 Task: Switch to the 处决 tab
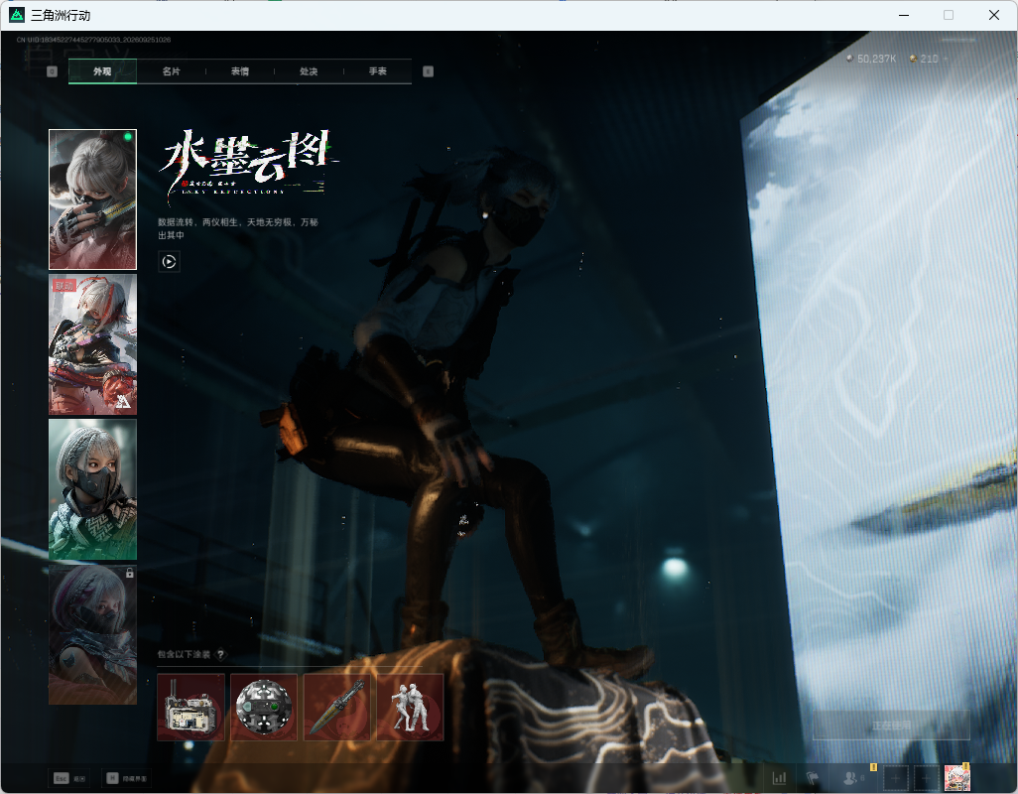click(x=309, y=71)
